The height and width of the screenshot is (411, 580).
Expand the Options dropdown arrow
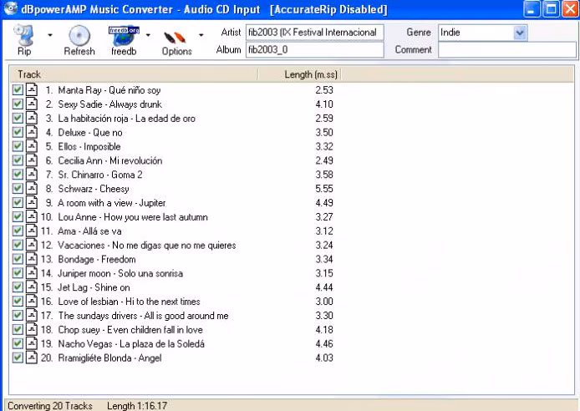coord(201,35)
